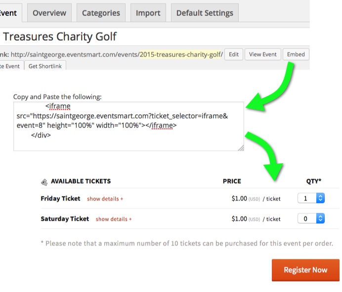Click the View Event button
This screenshot has height=292, width=342.
click(x=262, y=54)
